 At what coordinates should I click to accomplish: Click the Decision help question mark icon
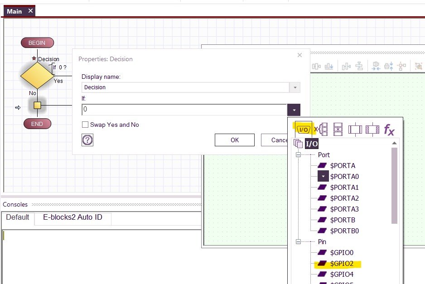pos(86,140)
